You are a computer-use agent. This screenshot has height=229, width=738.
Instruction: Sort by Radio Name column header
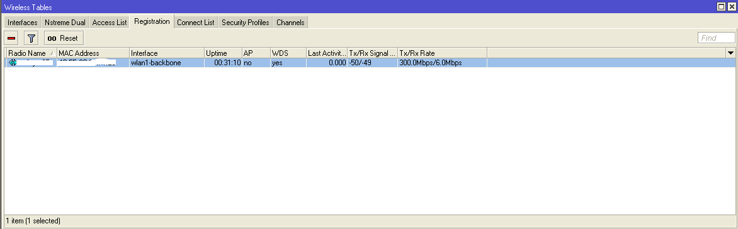[31, 53]
